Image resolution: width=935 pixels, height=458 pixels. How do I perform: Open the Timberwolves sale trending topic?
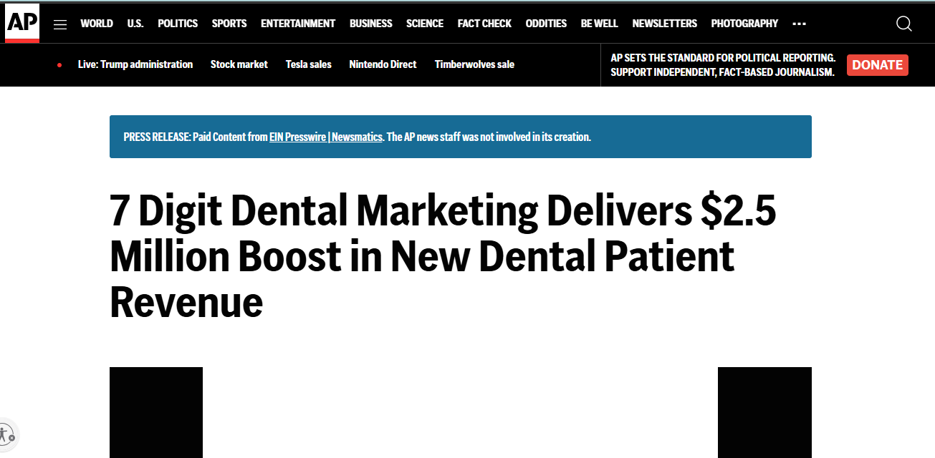[x=474, y=64]
